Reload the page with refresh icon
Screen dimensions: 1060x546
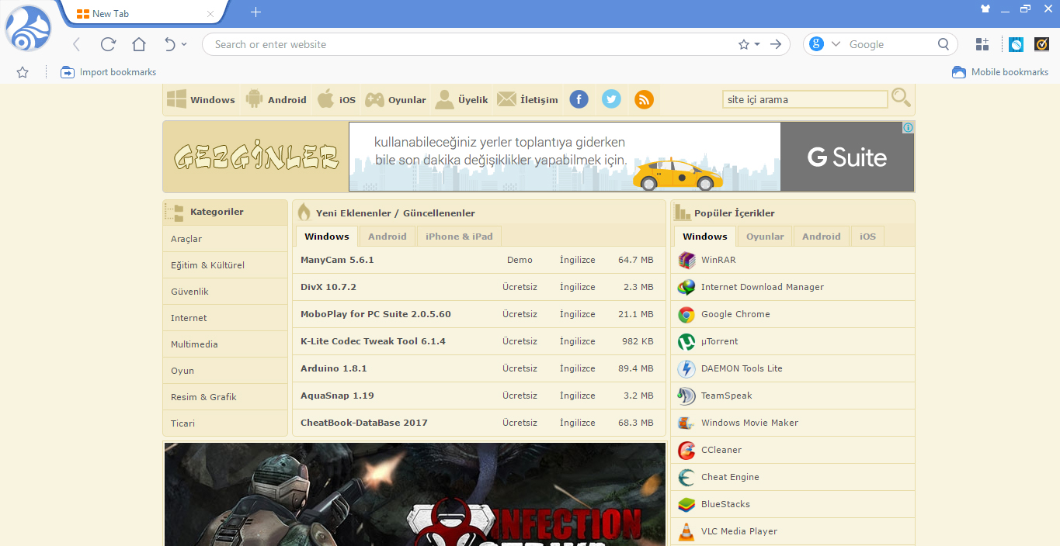[x=108, y=44]
